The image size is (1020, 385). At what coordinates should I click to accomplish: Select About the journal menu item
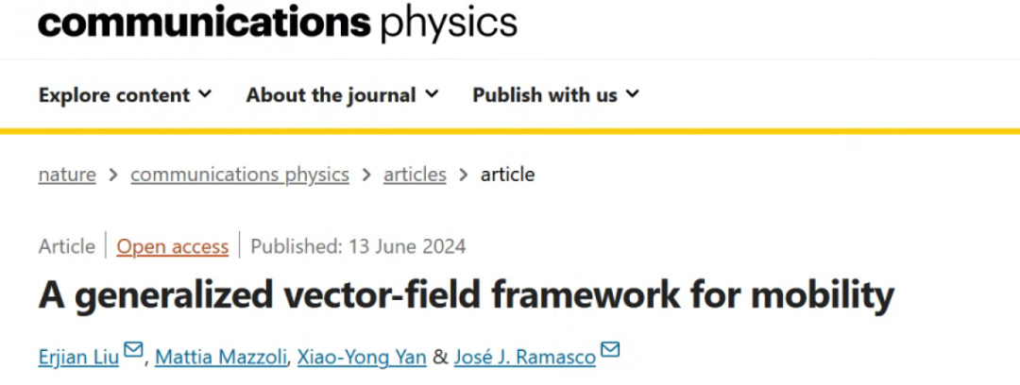point(342,95)
